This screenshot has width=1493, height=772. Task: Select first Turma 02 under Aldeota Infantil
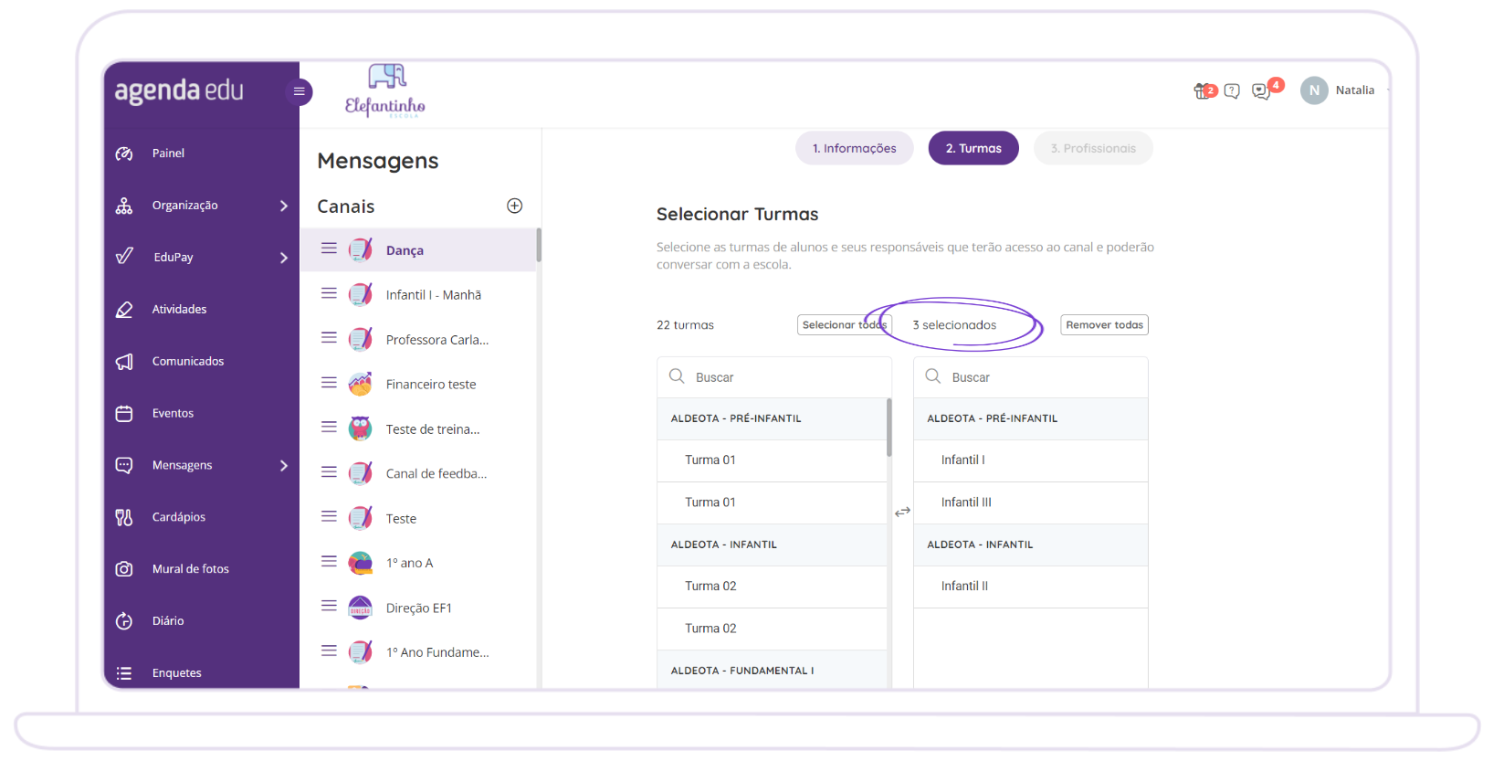click(x=772, y=587)
